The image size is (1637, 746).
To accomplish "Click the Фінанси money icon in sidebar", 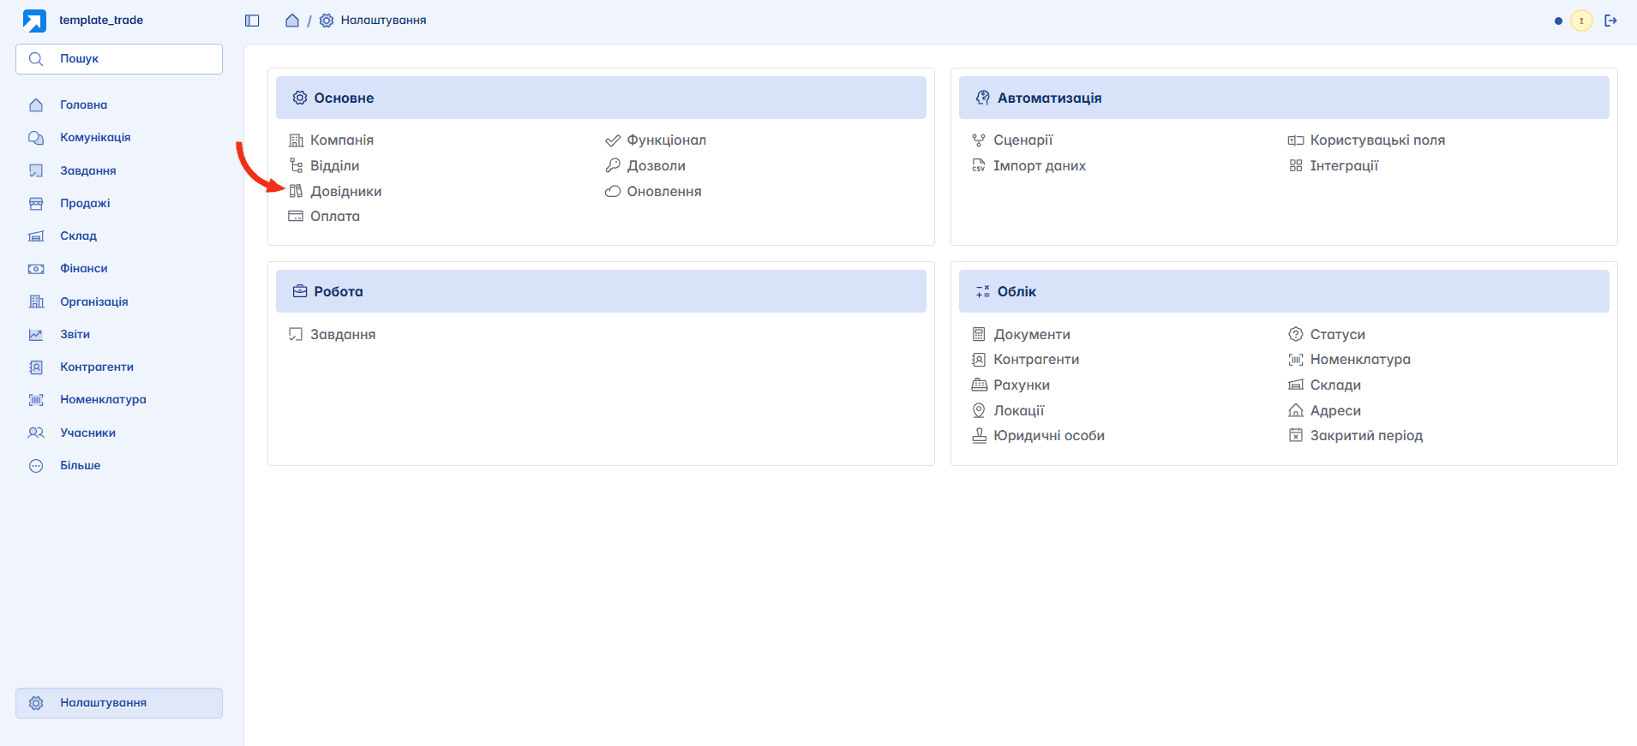I will point(36,269).
